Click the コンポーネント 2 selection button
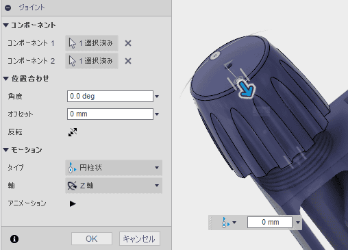Image resolution: width=348 pixels, height=250 pixels. [92, 61]
